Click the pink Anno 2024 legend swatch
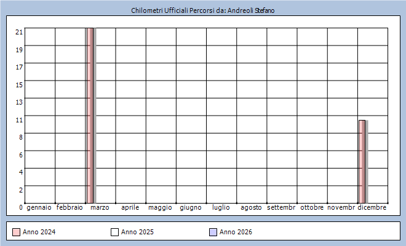The image size is (406, 246). click(16, 232)
